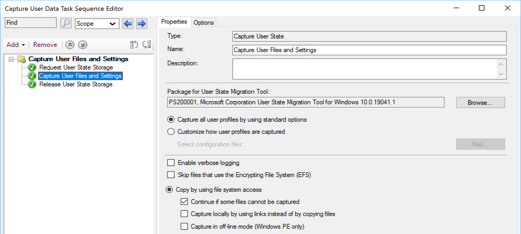Open the Scope dropdown
Image resolution: width=521 pixels, height=234 pixels.
pyautogui.click(x=97, y=24)
